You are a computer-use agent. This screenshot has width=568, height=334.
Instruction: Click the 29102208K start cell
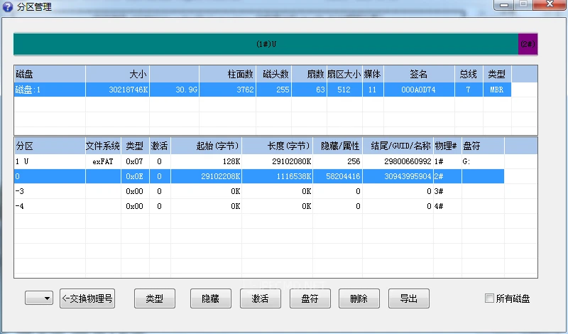pos(206,176)
